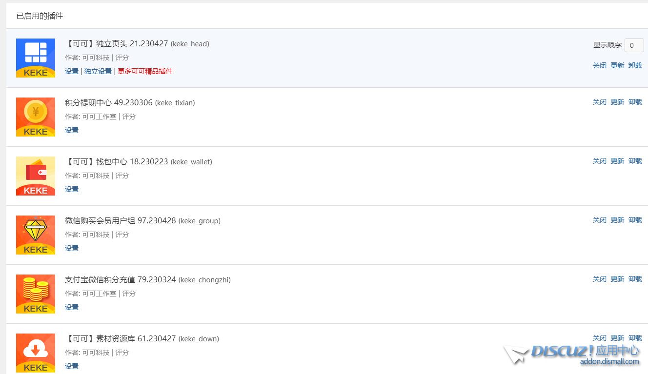Screen dimensions: 648x374
Task: Open 设置 for 积分提现中心 plugin
Action: (72, 130)
